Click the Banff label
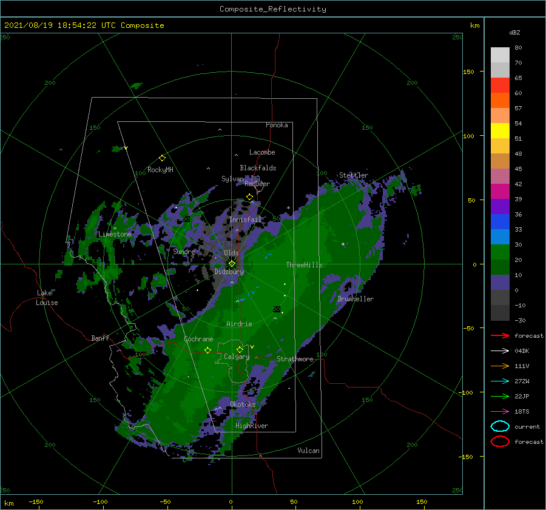This screenshot has width=546, height=510. click(100, 338)
